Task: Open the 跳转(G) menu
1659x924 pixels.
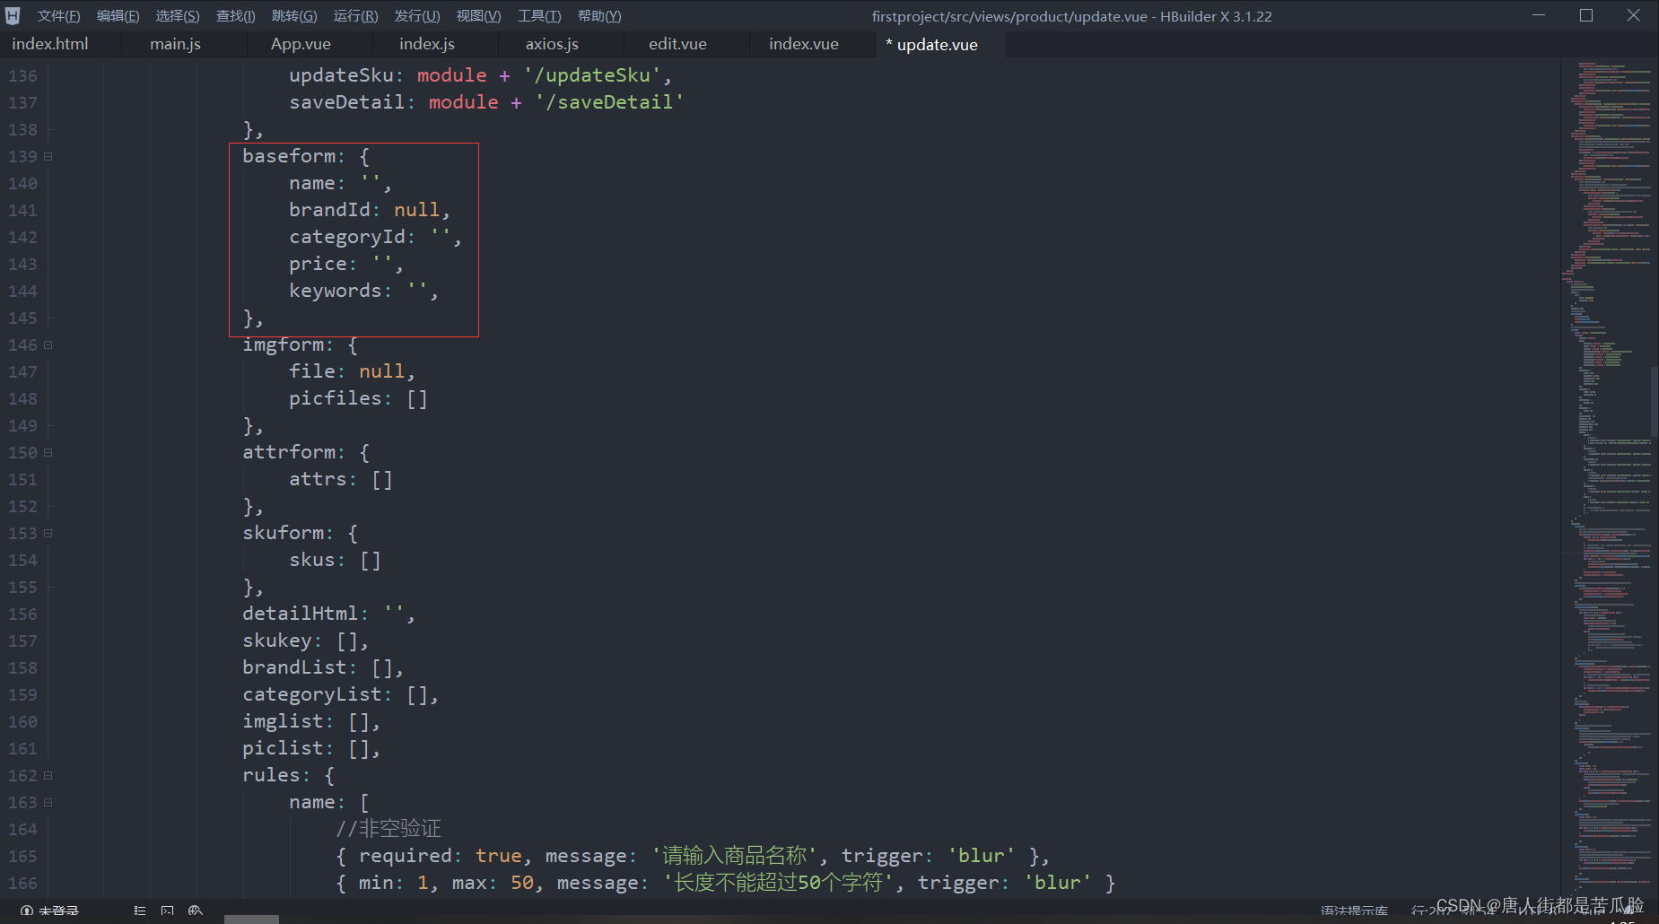Action: click(294, 16)
